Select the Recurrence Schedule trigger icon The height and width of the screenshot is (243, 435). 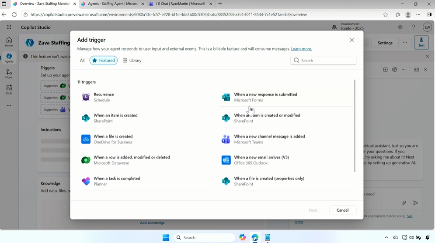[86, 97]
